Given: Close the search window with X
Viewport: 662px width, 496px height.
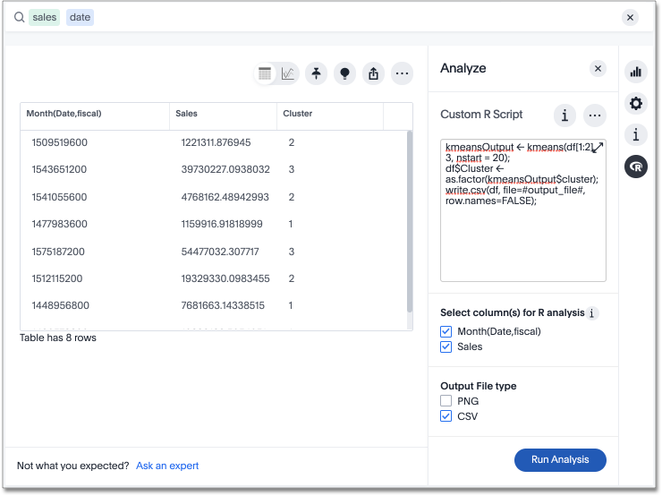Looking at the screenshot, I should coord(630,18).
